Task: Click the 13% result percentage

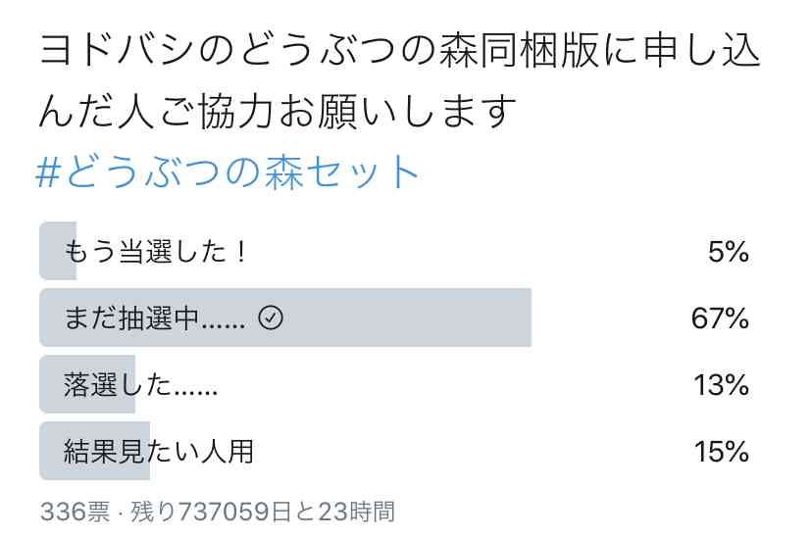Action: tap(721, 384)
